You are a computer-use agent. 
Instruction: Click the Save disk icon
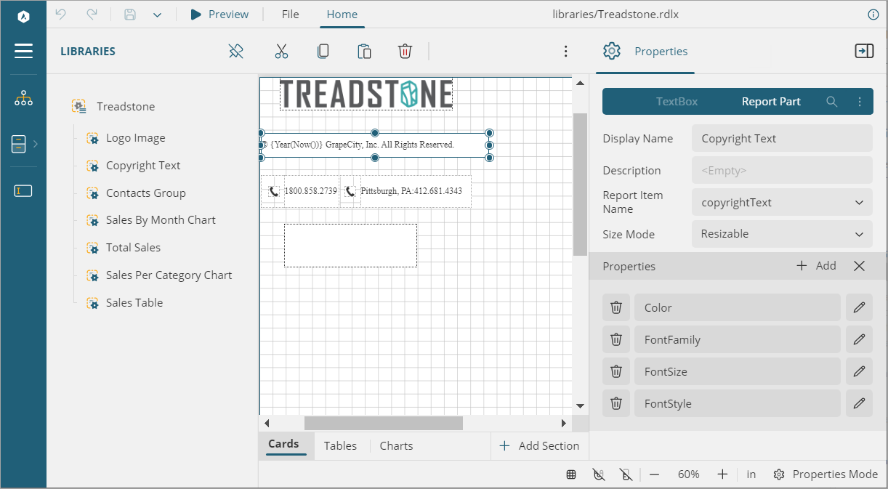(130, 15)
